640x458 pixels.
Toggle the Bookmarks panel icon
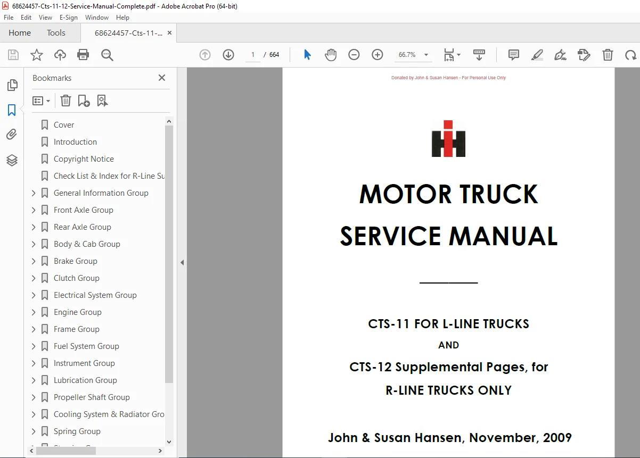tap(12, 110)
